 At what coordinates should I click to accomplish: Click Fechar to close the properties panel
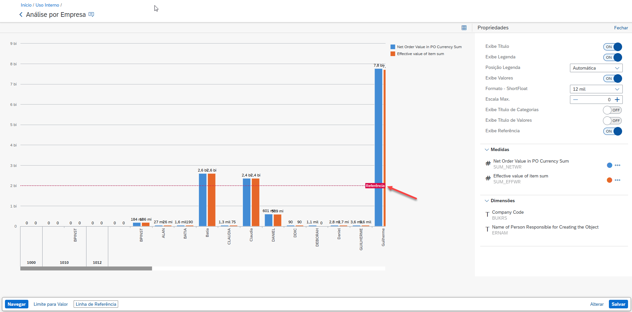(621, 28)
